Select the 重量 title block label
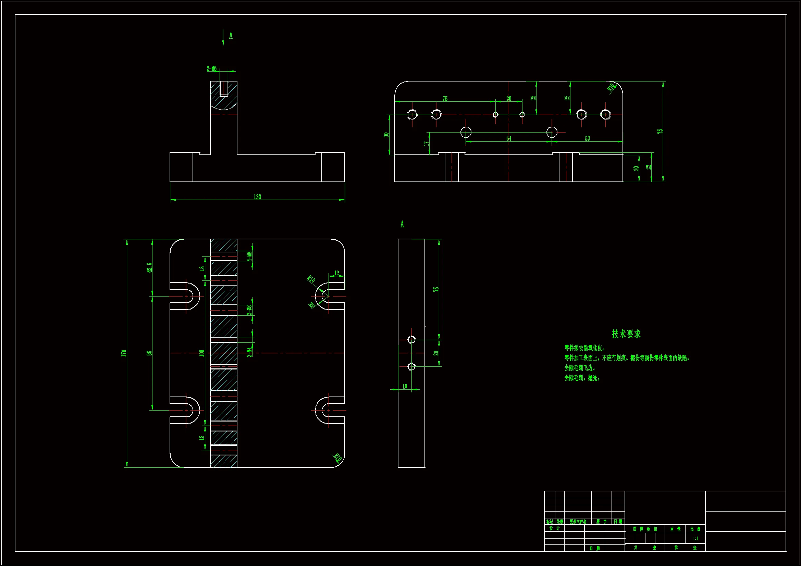Viewport: 801px width, 566px height. (675, 529)
